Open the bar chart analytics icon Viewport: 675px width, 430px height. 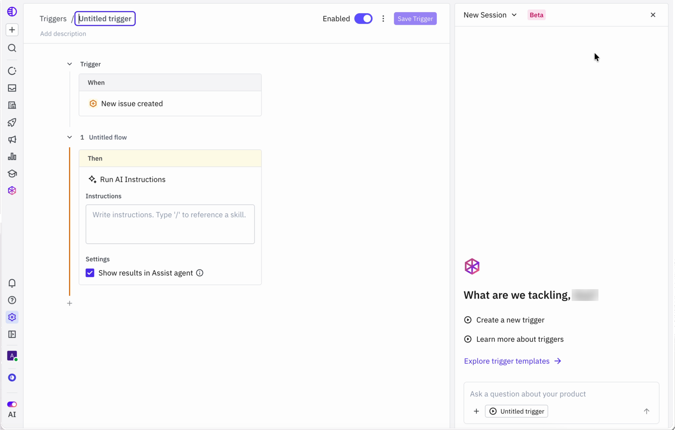(12, 157)
